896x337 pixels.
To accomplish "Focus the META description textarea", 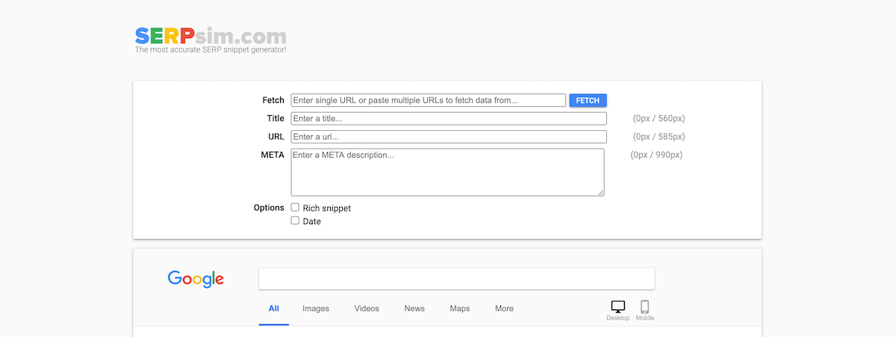I will [x=447, y=172].
